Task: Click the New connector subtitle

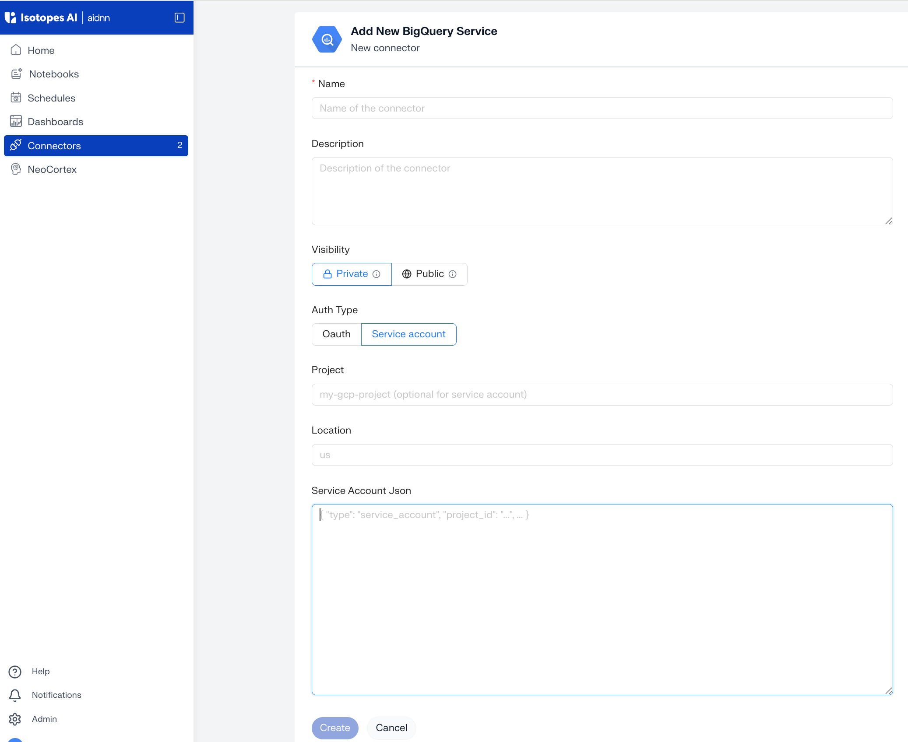Action: pos(385,48)
